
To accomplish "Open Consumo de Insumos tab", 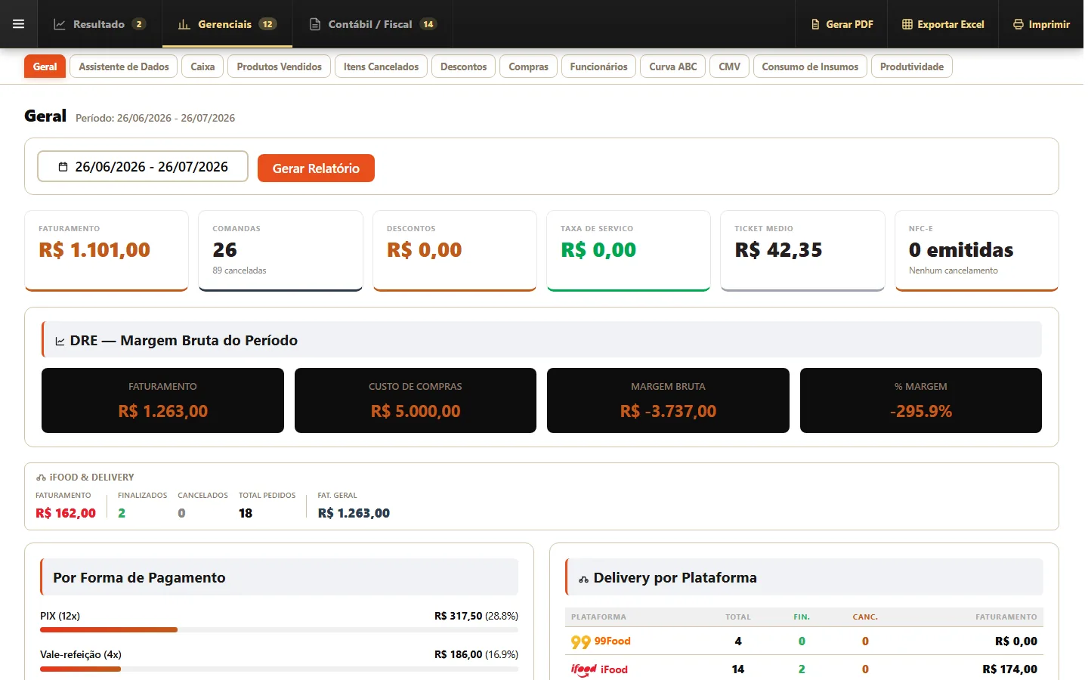I will (x=810, y=66).
